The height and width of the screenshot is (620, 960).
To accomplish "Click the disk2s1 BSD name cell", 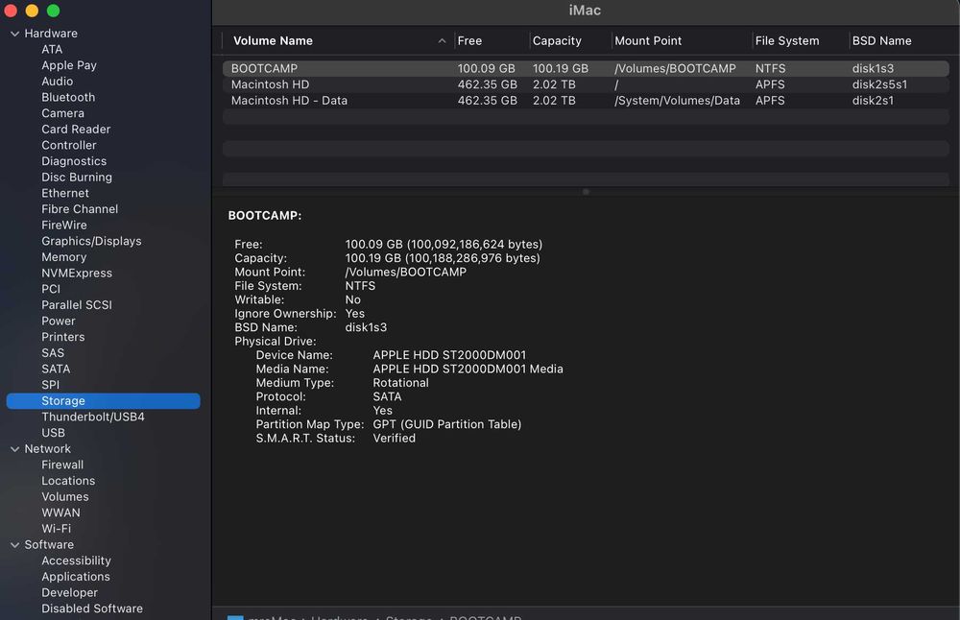I will [x=873, y=101].
